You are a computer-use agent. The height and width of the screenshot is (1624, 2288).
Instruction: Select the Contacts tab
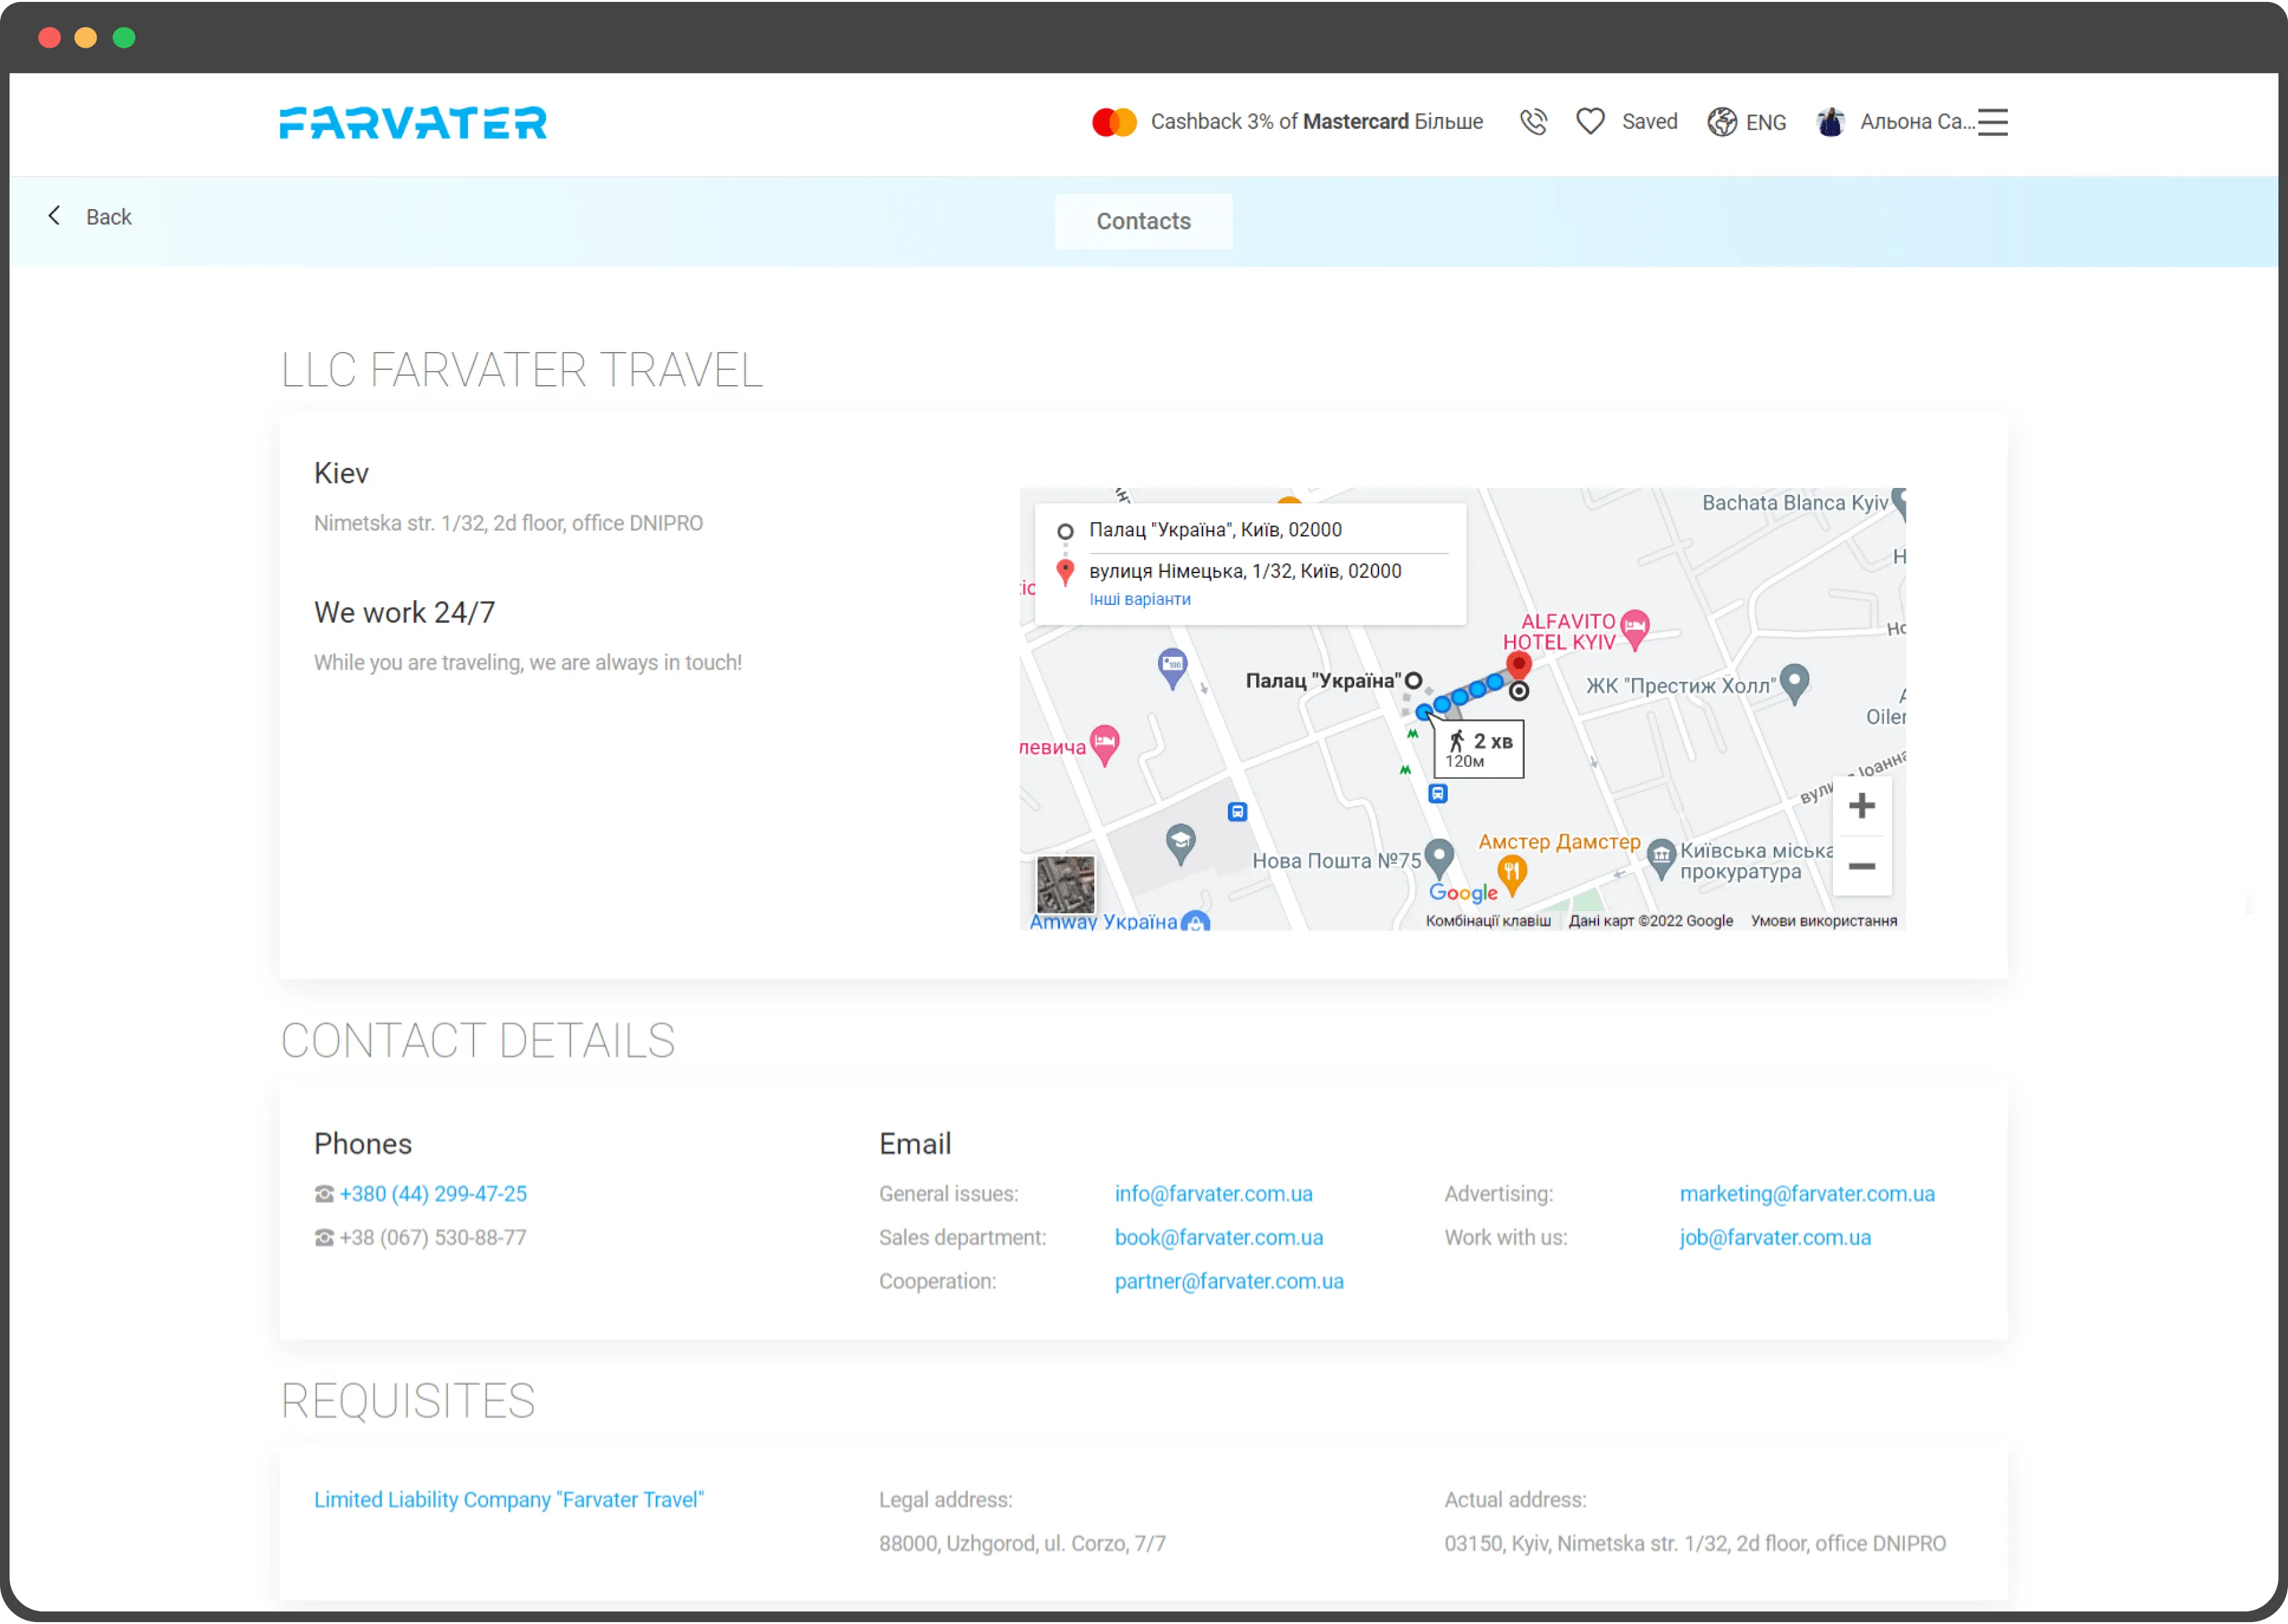click(x=1143, y=221)
